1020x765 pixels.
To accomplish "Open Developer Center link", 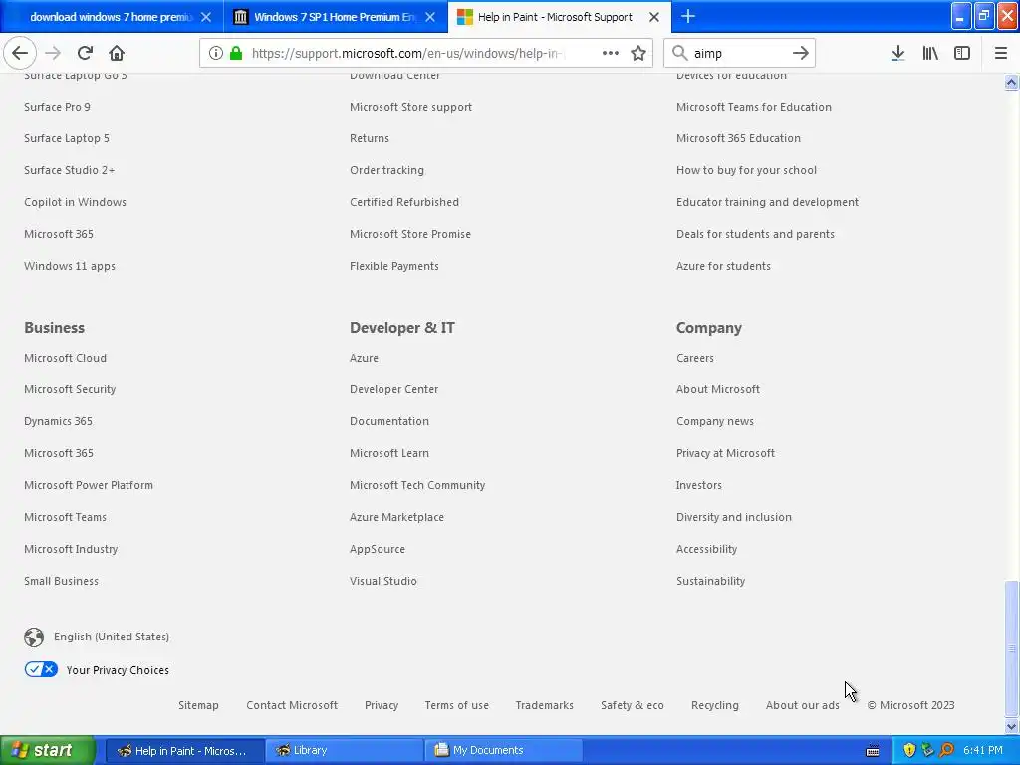I will (394, 389).
